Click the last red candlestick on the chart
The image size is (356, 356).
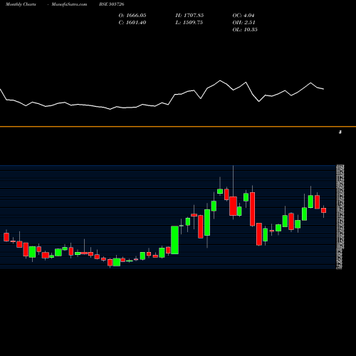pyautogui.click(x=324, y=210)
